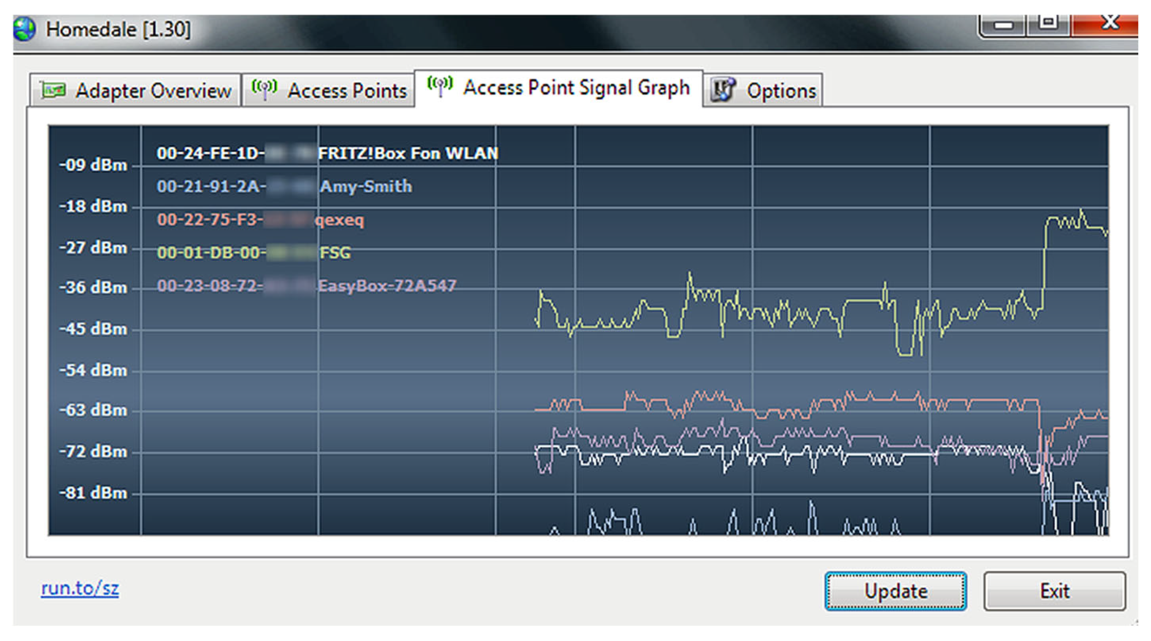1151x641 pixels.
Task: Switch to the Access Points tab
Action: pos(347,91)
